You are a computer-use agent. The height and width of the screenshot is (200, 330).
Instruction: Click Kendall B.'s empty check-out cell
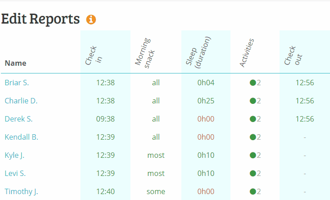305,137
